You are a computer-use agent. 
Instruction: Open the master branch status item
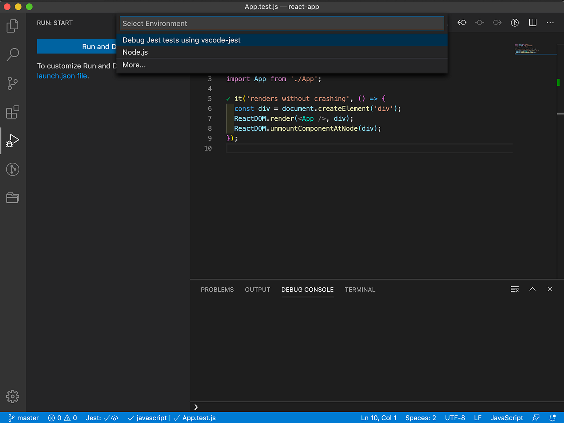click(x=24, y=418)
